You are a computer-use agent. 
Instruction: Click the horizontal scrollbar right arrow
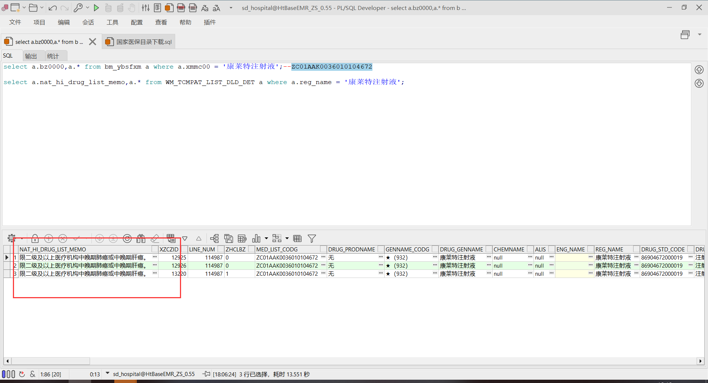point(700,361)
